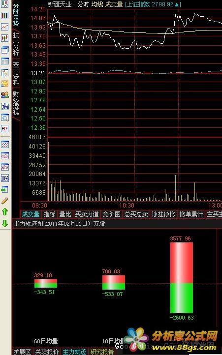
Task: Select the 财务透视 vertical tab
Action: click(x=16, y=103)
